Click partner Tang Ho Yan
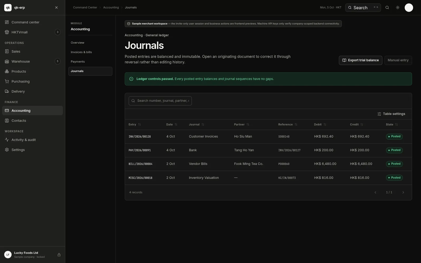The width and height of the screenshot is (421, 263). coord(244,150)
